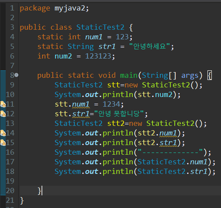This screenshot has height=208, width=221.
Task: Click the value 1234 on line 11
Action: [111, 104]
